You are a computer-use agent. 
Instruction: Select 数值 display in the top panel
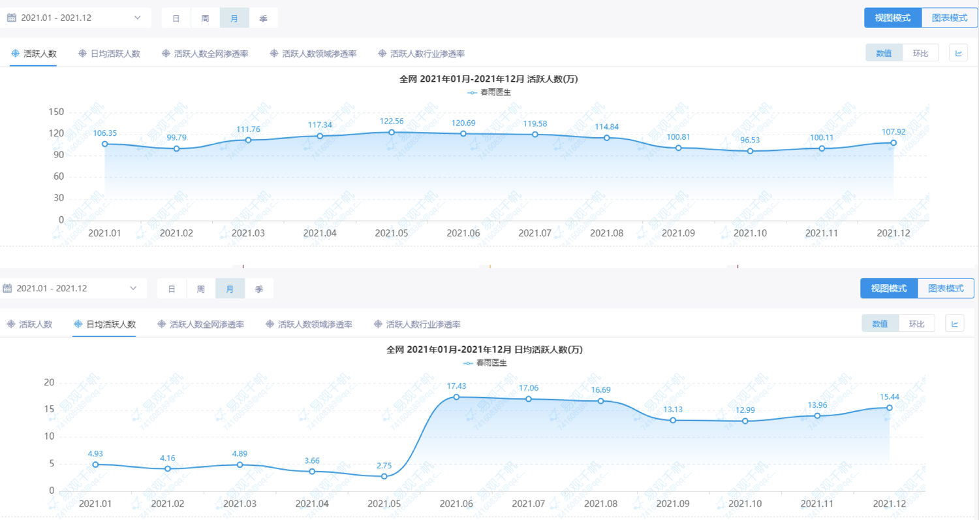[x=884, y=53]
